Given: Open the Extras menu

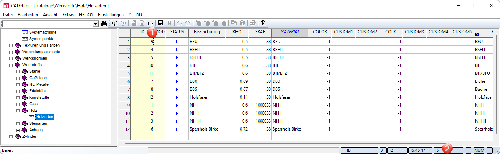Looking at the screenshot, I should [x=68, y=15].
